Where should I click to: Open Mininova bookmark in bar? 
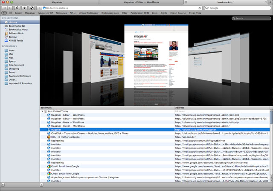point(61,13)
